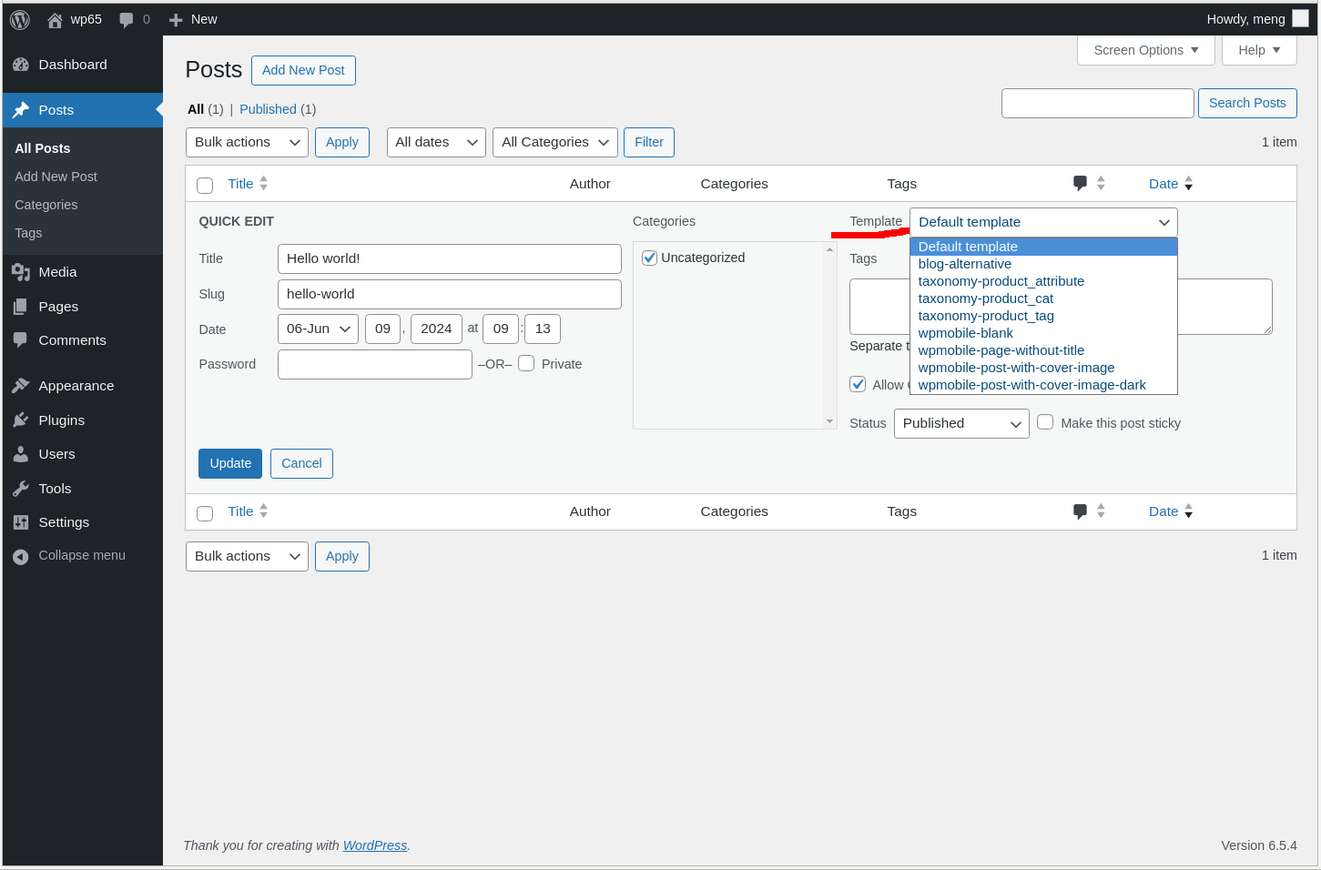Screen dimensions: 1321x870
Task: Uncheck the Uncategorized category checkbox
Action: 650,258
